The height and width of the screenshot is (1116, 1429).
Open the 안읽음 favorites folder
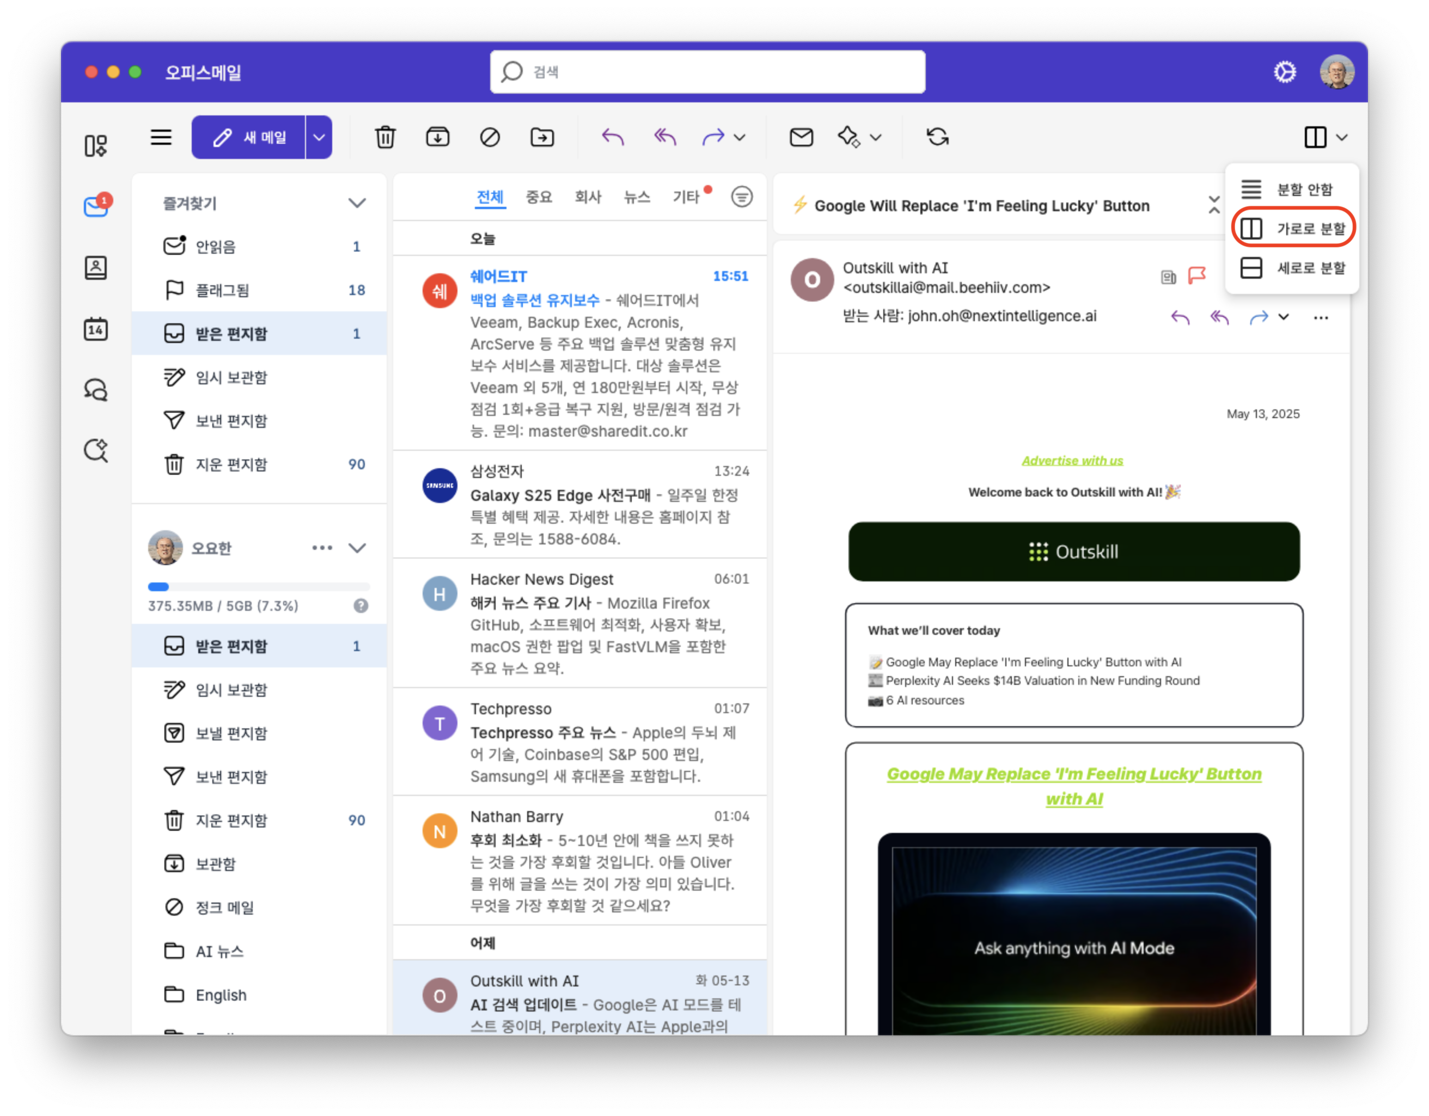(259, 247)
